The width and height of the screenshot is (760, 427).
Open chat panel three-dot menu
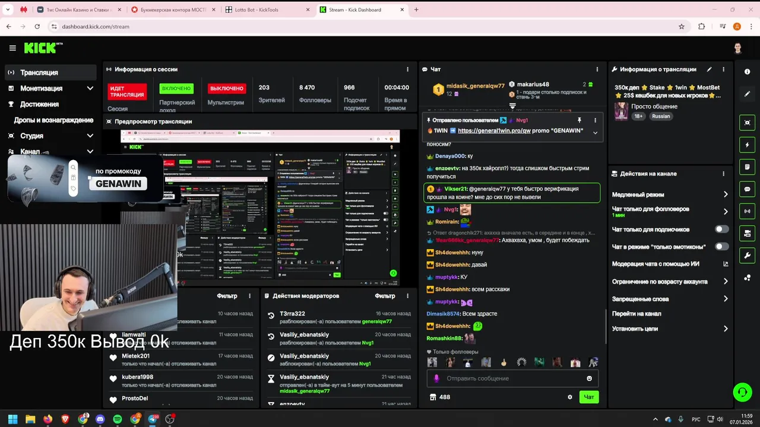coord(597,69)
